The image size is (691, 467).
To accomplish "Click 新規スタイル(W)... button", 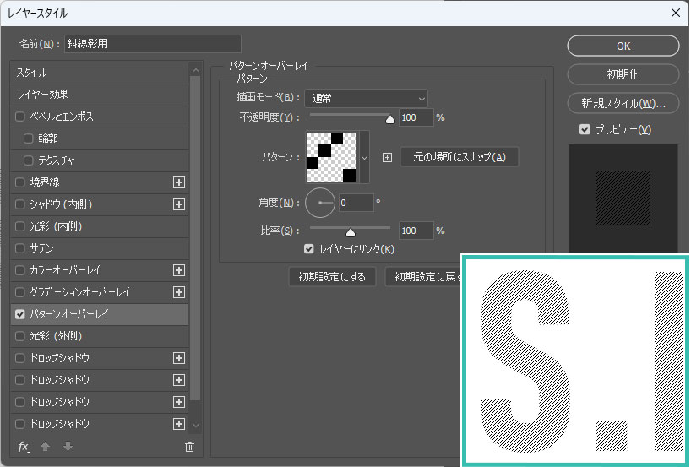I will (x=623, y=104).
